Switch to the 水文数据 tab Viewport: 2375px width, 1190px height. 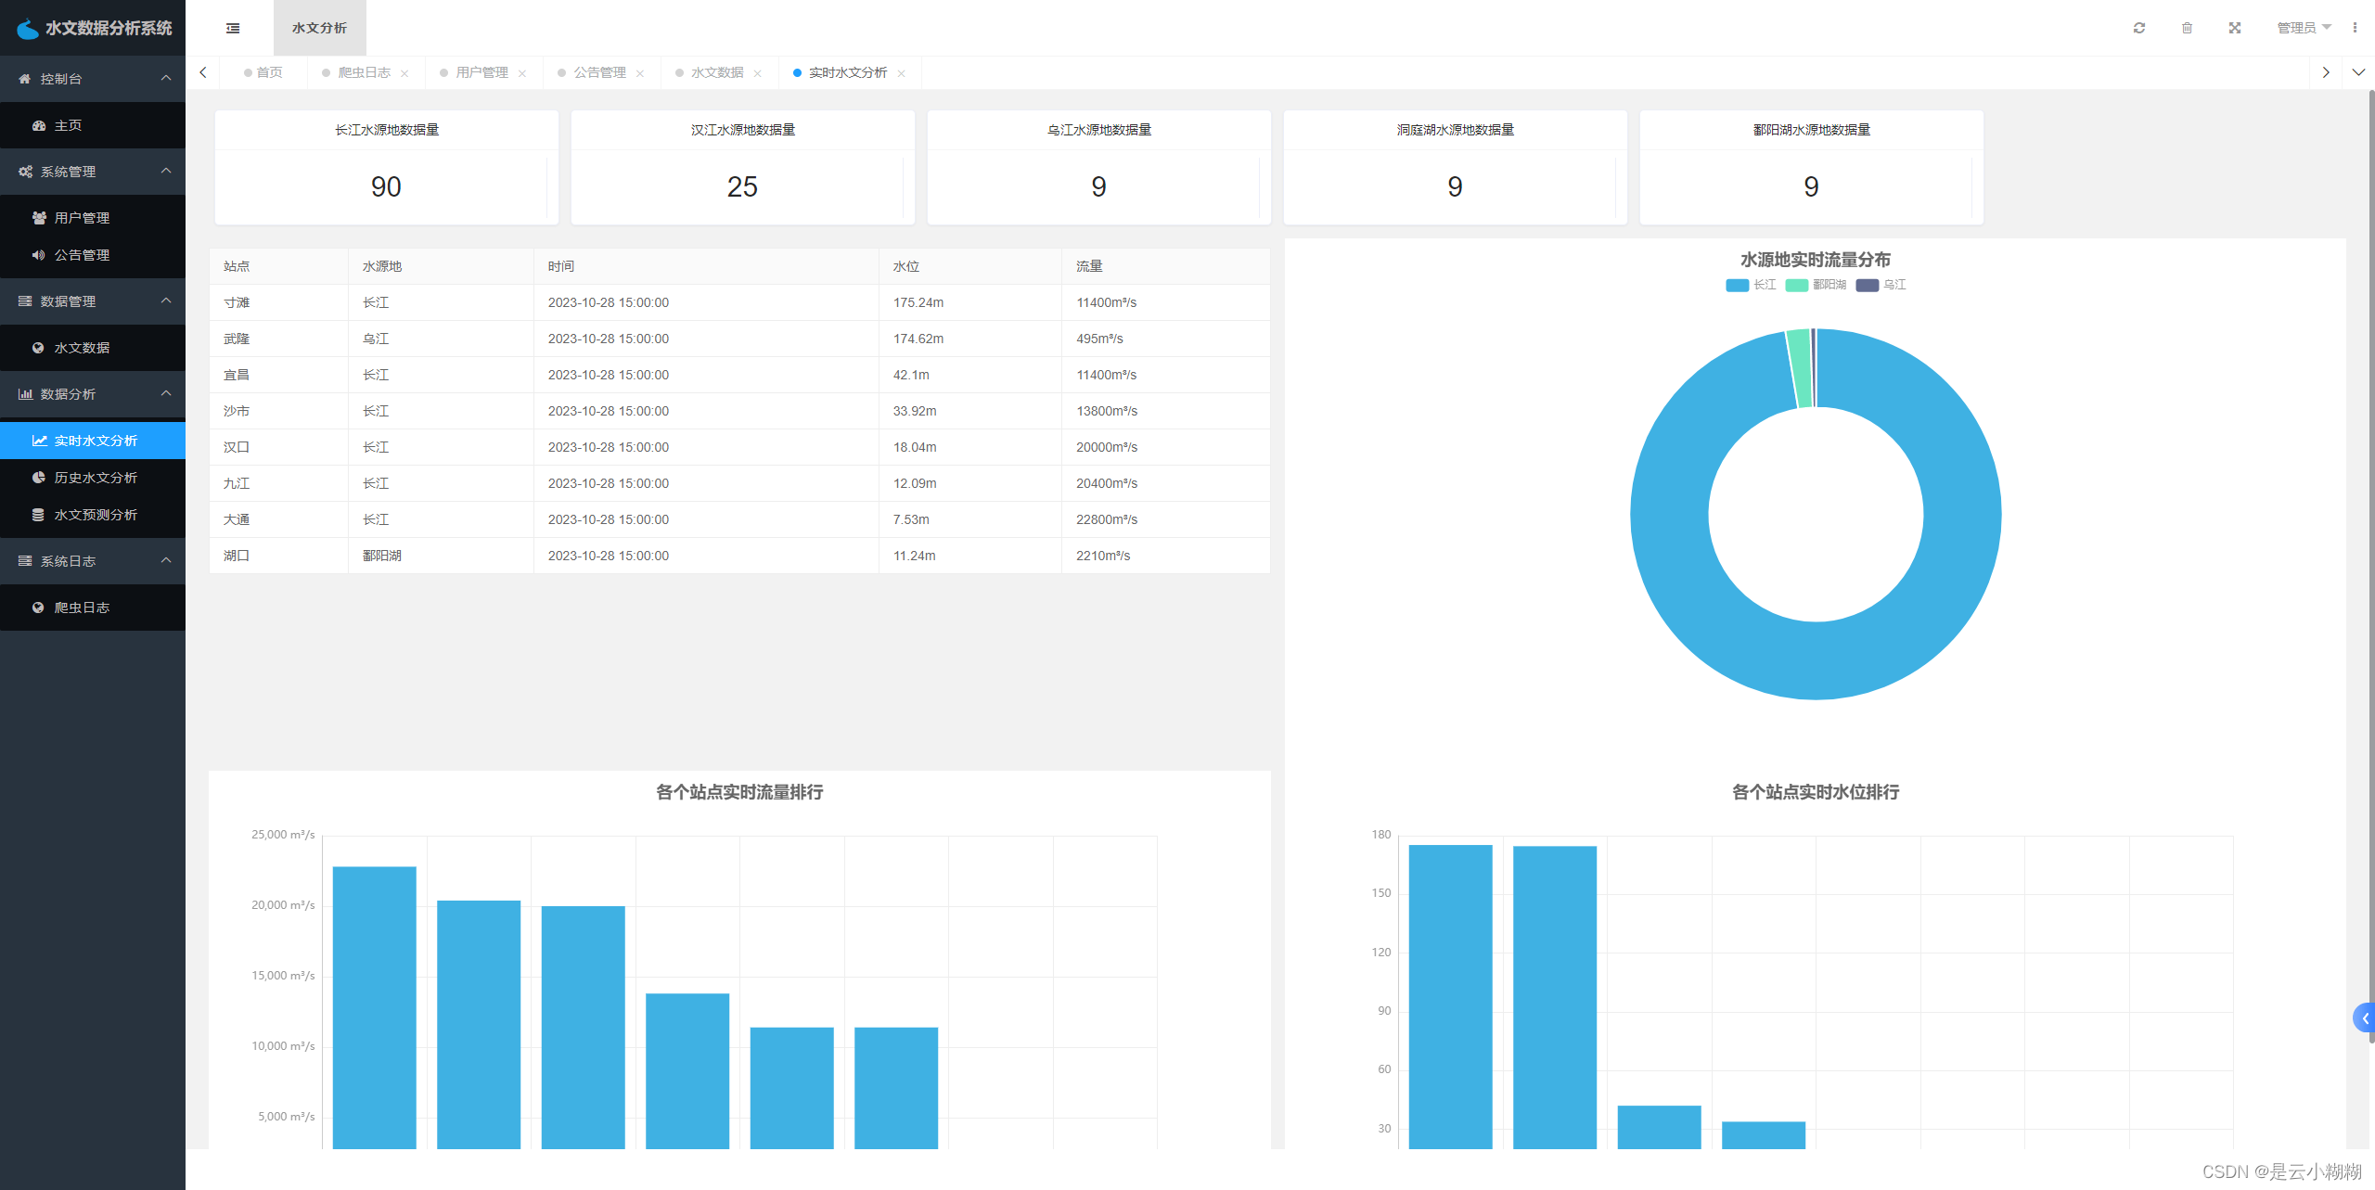coord(716,72)
